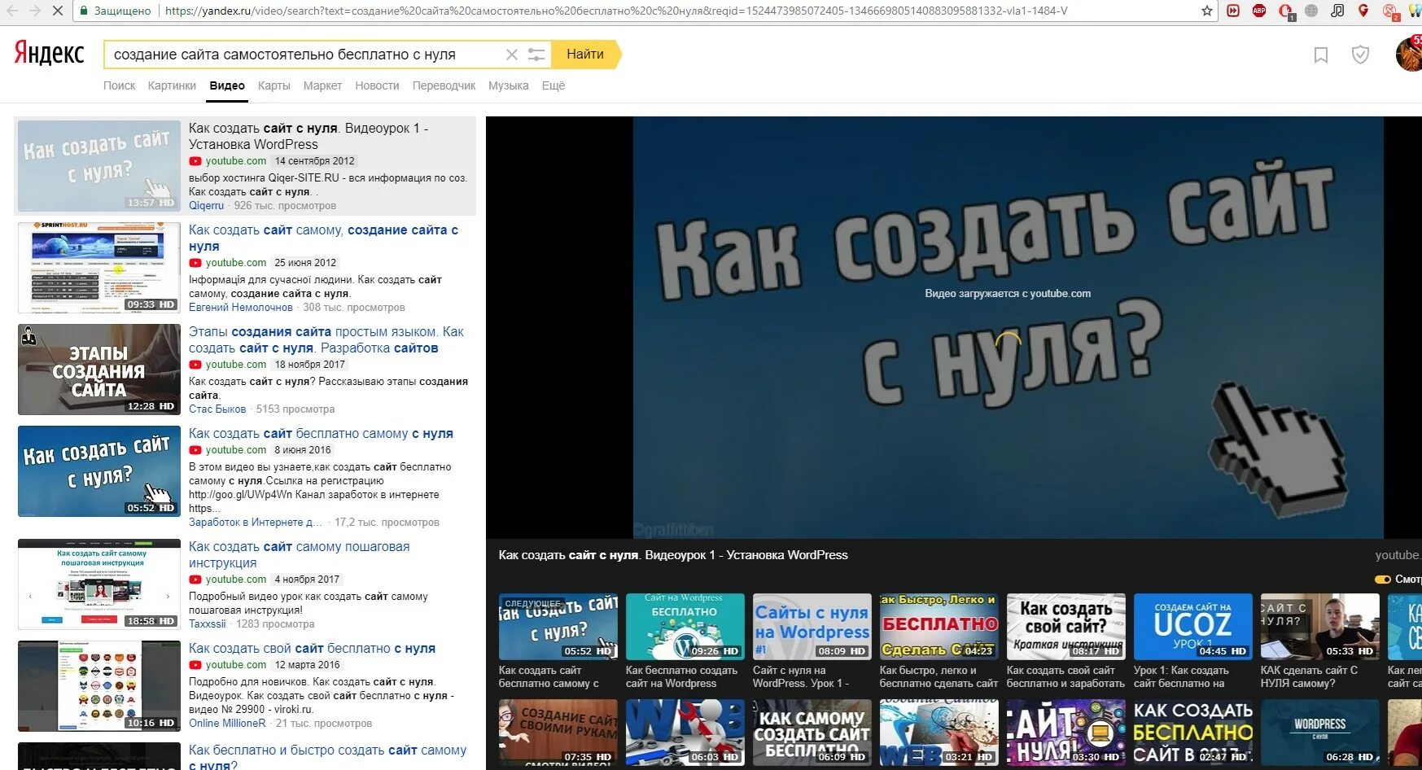Open the Yandex bookmark collections icon
The image size is (1422, 770).
[1321, 55]
